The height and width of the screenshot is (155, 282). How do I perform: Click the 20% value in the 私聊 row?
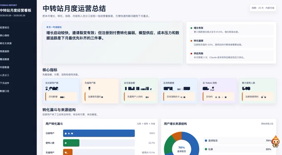pyautogui.click(x=268, y=149)
